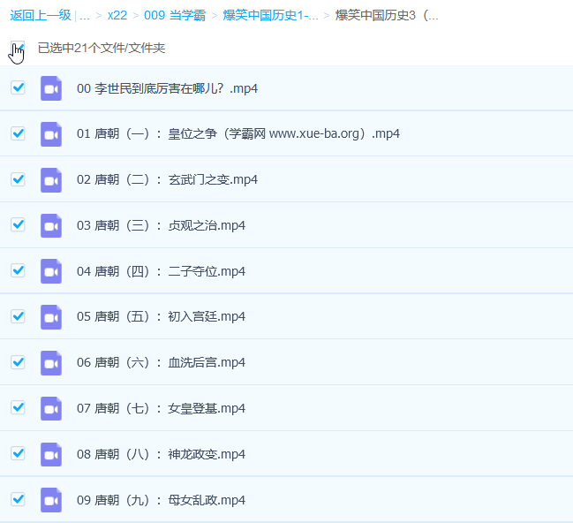
Task: Click video file icon for 02 玄武门之变
Action: (x=51, y=179)
